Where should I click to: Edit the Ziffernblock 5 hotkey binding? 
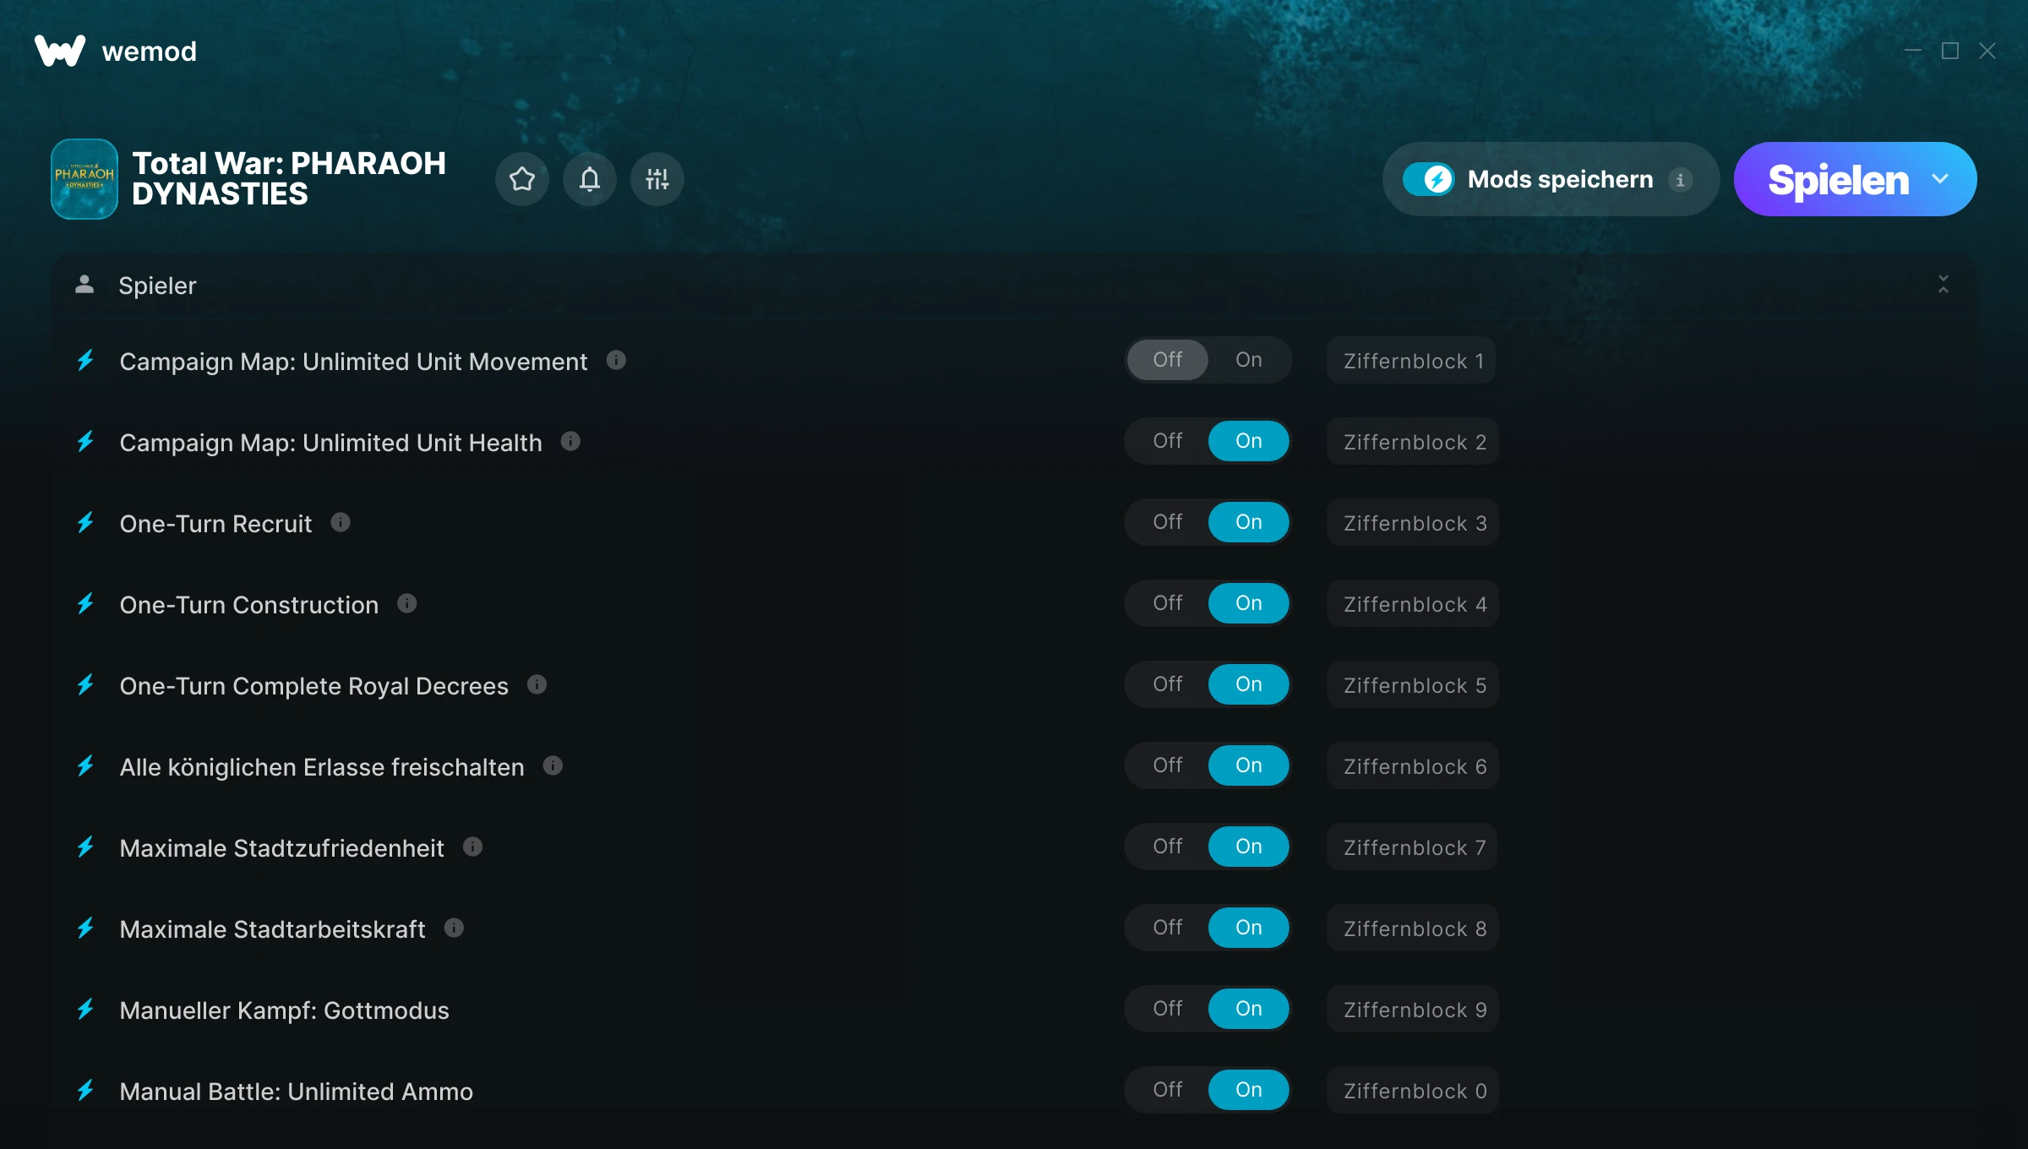point(1414,685)
